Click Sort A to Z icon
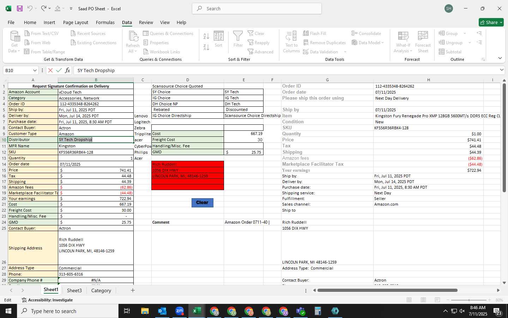Screen dimensions: 508x318 (206, 36)
